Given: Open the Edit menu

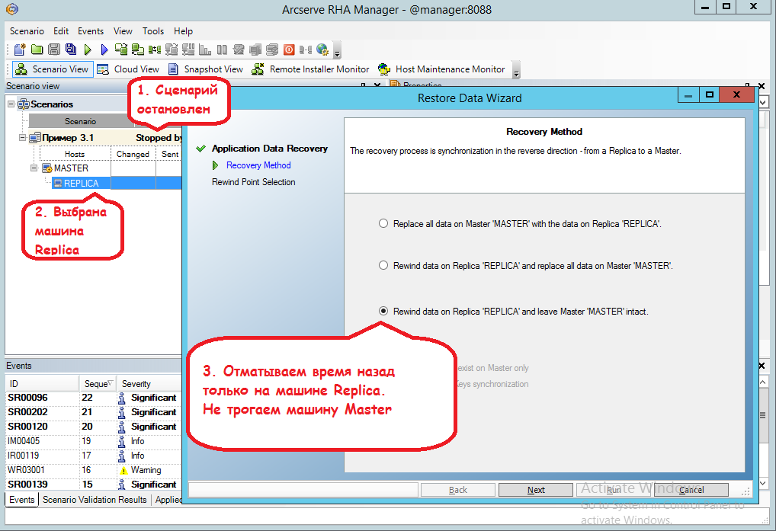Looking at the screenshot, I should 61,31.
